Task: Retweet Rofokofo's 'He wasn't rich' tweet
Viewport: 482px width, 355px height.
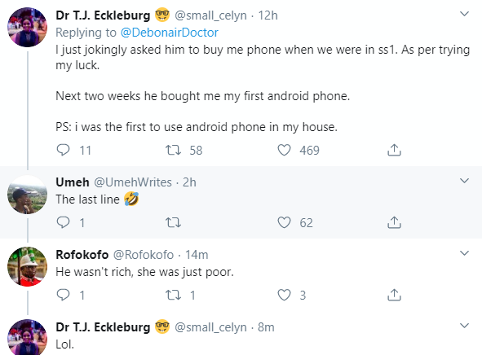Action: coord(173,295)
